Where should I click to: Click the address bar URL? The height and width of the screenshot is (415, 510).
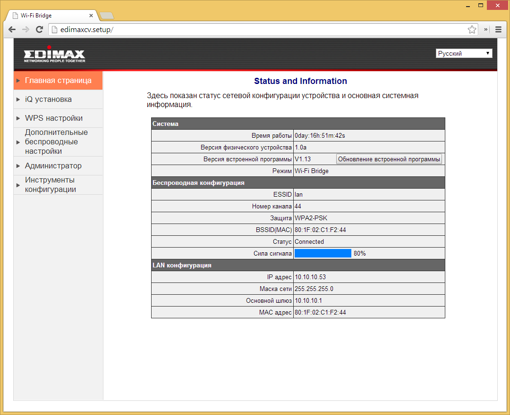pyautogui.click(x=87, y=30)
